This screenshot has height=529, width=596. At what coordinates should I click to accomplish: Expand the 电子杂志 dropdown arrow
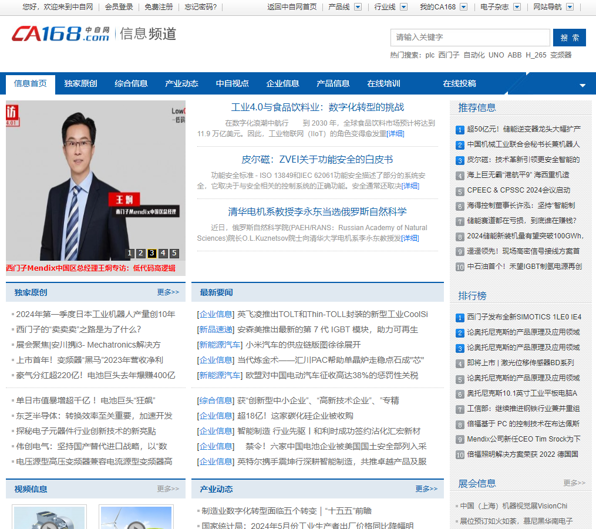point(517,7)
